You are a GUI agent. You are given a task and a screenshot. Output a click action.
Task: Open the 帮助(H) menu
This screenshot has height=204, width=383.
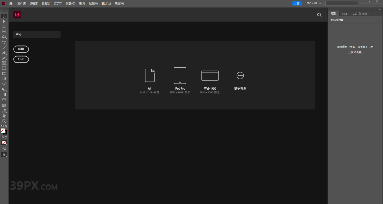[x=119, y=4]
